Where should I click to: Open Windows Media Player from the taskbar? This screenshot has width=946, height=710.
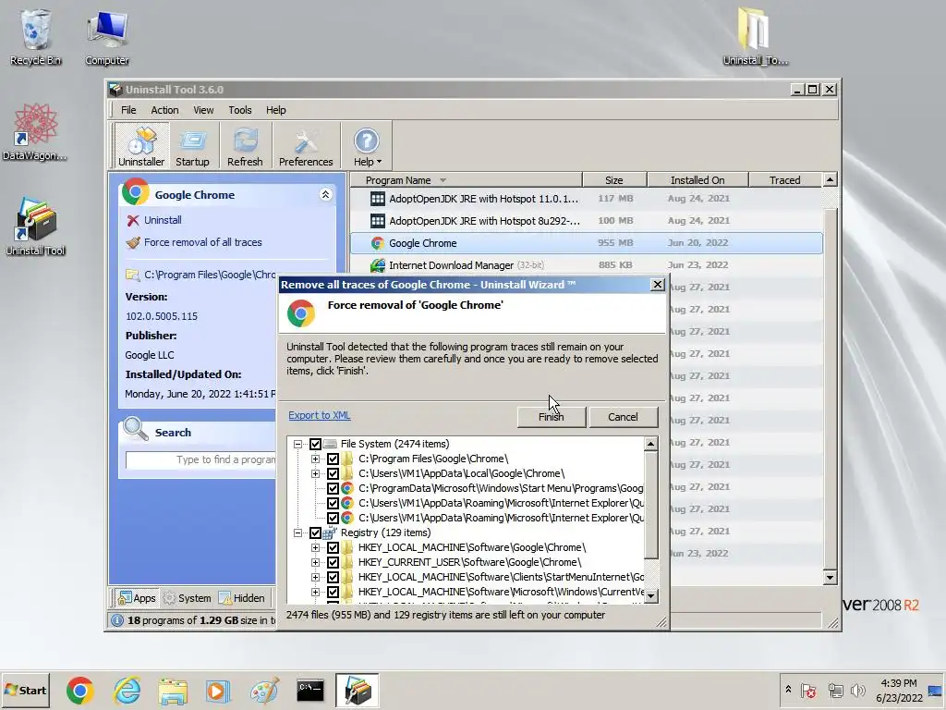(218, 691)
